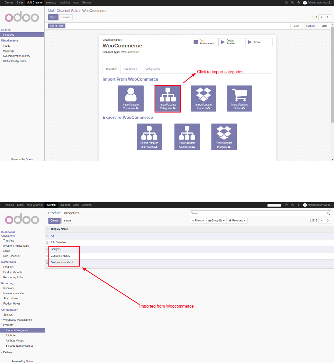Tick the checkbox for Gadgets / Mobile
This screenshot has height=363, width=334.
(x=47, y=256)
